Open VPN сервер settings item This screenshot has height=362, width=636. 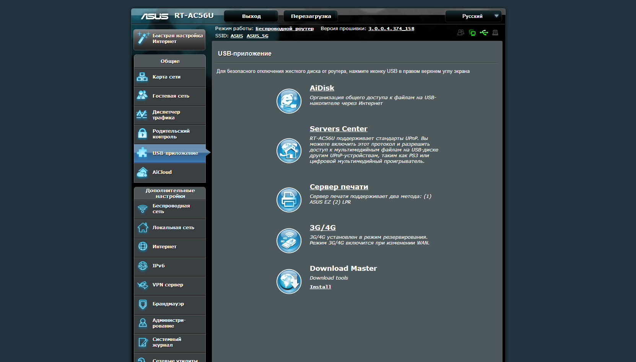(x=170, y=286)
